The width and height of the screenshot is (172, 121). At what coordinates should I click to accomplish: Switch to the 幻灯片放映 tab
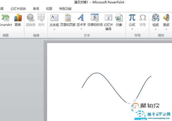coord(18,9)
